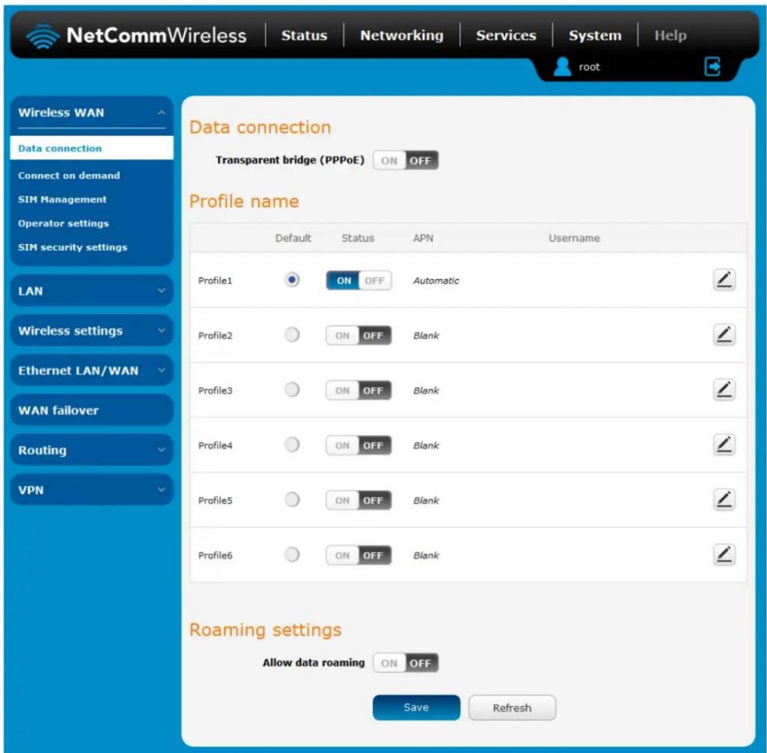Turn on Profile2 status switch

[359, 335]
